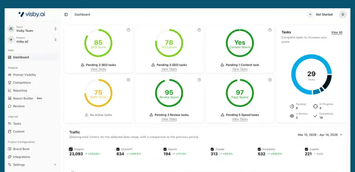Screen dimensions: 355x172
Task: Click the In Review eye icon
Action: point(292,116)
